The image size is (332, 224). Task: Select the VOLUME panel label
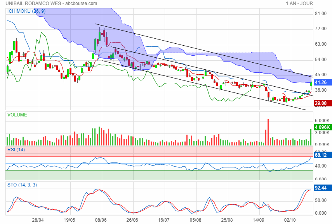17,115
